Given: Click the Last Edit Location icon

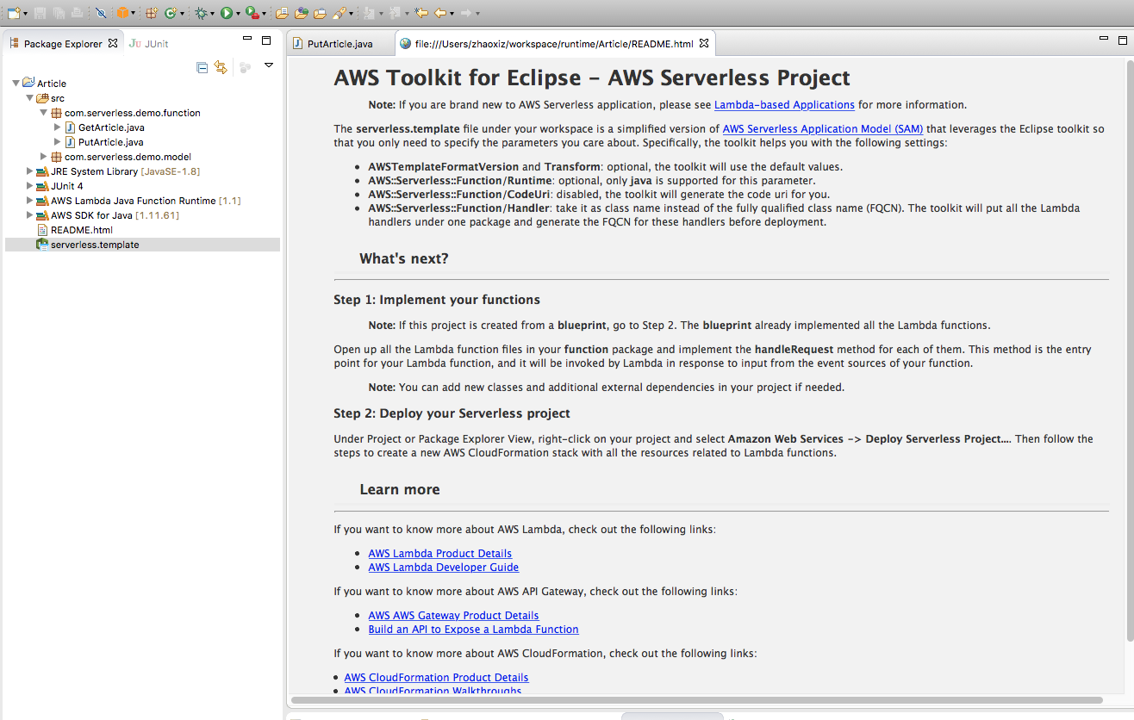Looking at the screenshot, I should click(421, 13).
